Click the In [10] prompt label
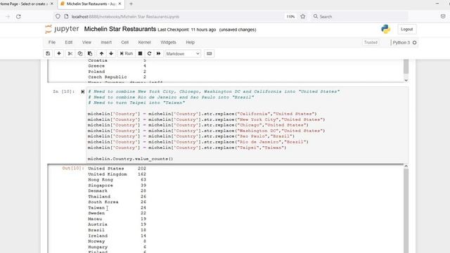The height and width of the screenshot is (253, 450). [63, 91]
